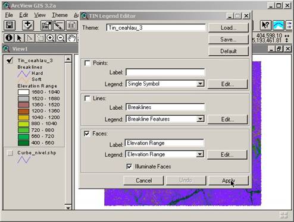Image resolution: width=294 pixels, height=222 pixels.
Task: Click the Load... button
Action: coord(229,28)
